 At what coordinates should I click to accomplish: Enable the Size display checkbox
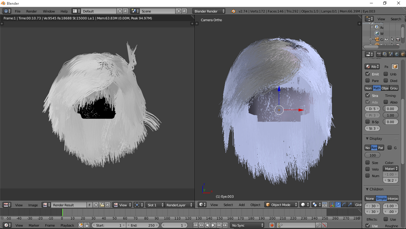click(x=367, y=163)
